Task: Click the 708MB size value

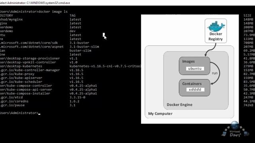Action: [x=248, y=43]
